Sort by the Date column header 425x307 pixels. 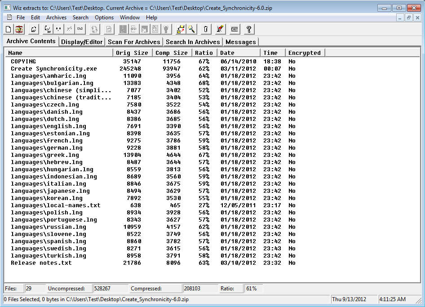(239, 53)
